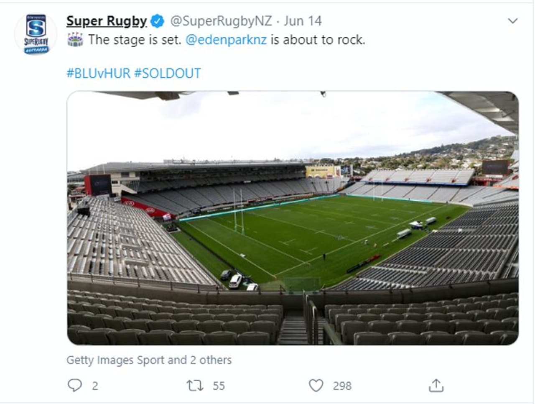Reply to the tweet via speech bubble
Screen dimensions: 535x404
[75, 385]
